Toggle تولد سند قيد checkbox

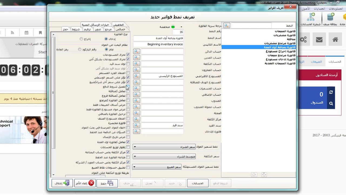coord(128,64)
